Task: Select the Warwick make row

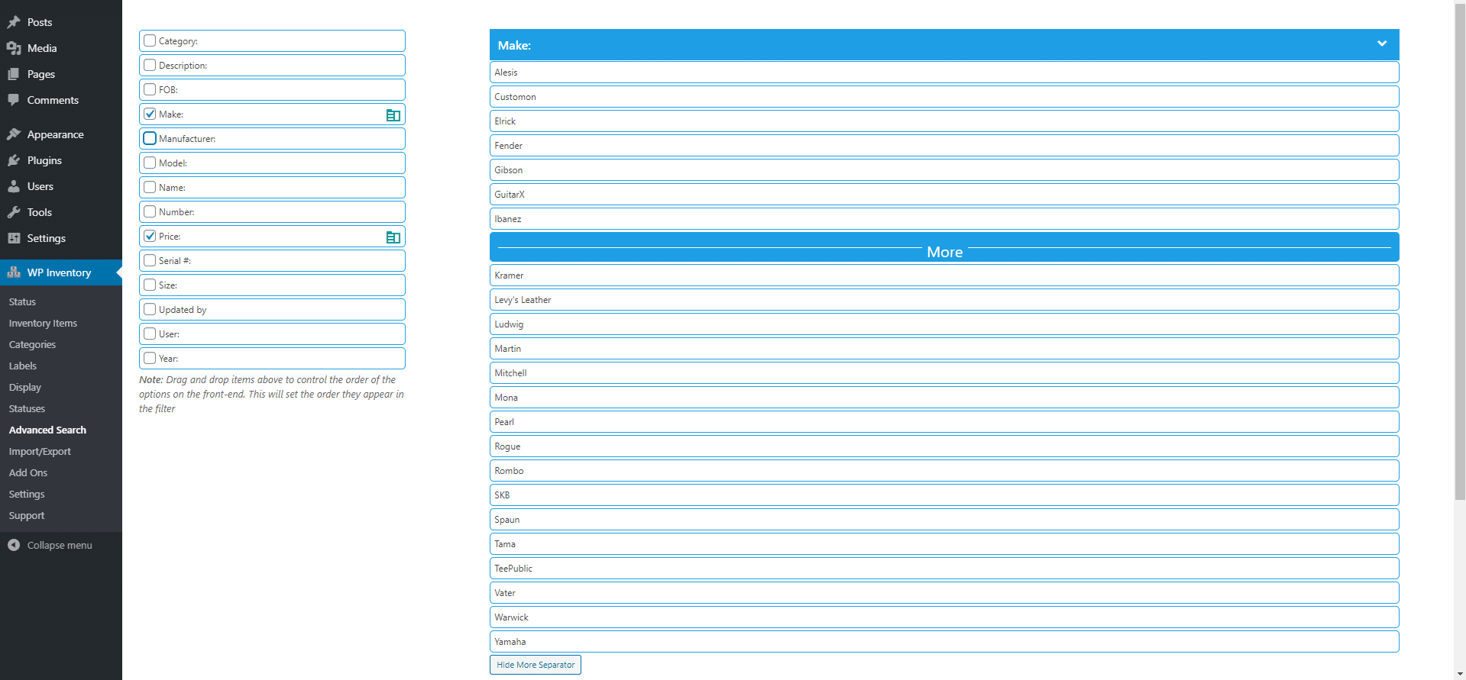Action: click(944, 617)
